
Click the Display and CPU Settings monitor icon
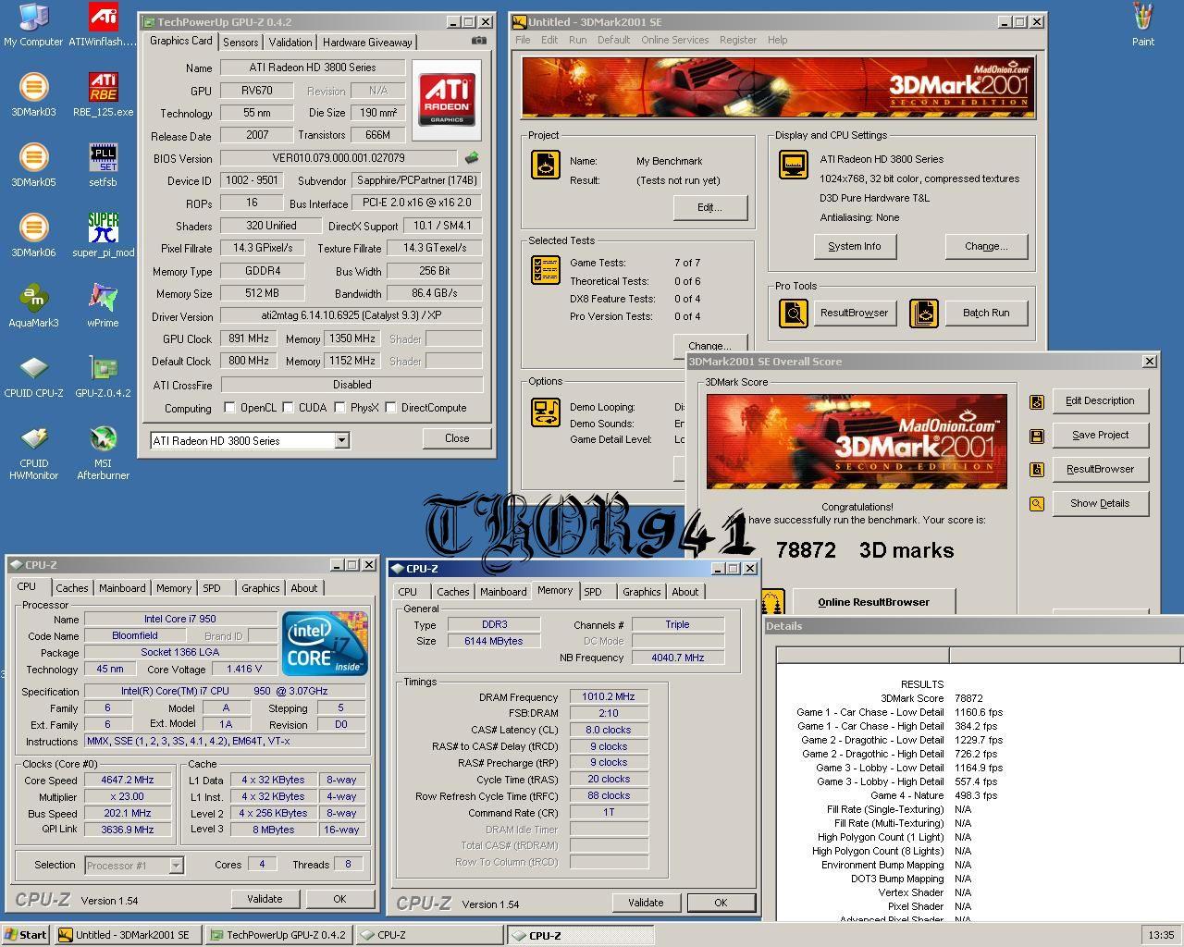click(x=793, y=165)
